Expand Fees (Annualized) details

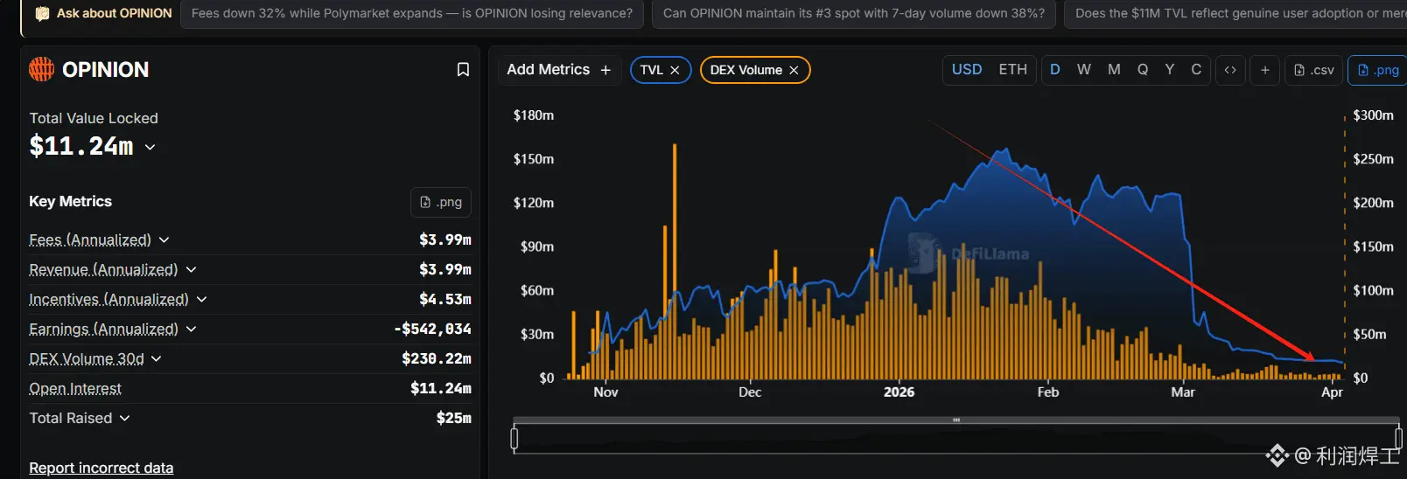[x=164, y=239]
